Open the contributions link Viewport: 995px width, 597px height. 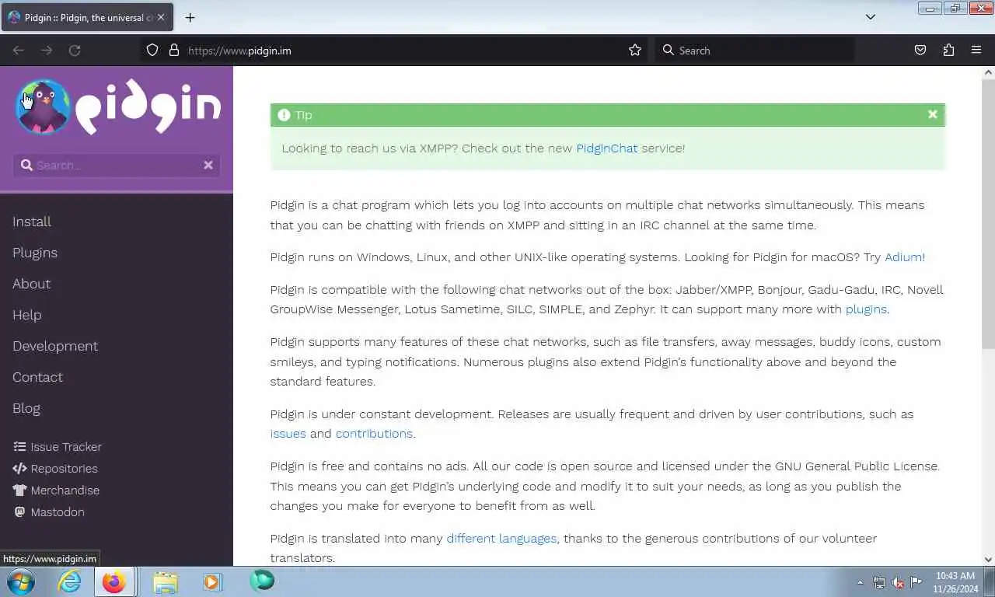(x=374, y=434)
